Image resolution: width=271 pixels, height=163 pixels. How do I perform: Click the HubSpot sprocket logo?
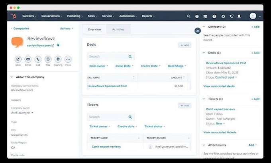click(x=14, y=16)
